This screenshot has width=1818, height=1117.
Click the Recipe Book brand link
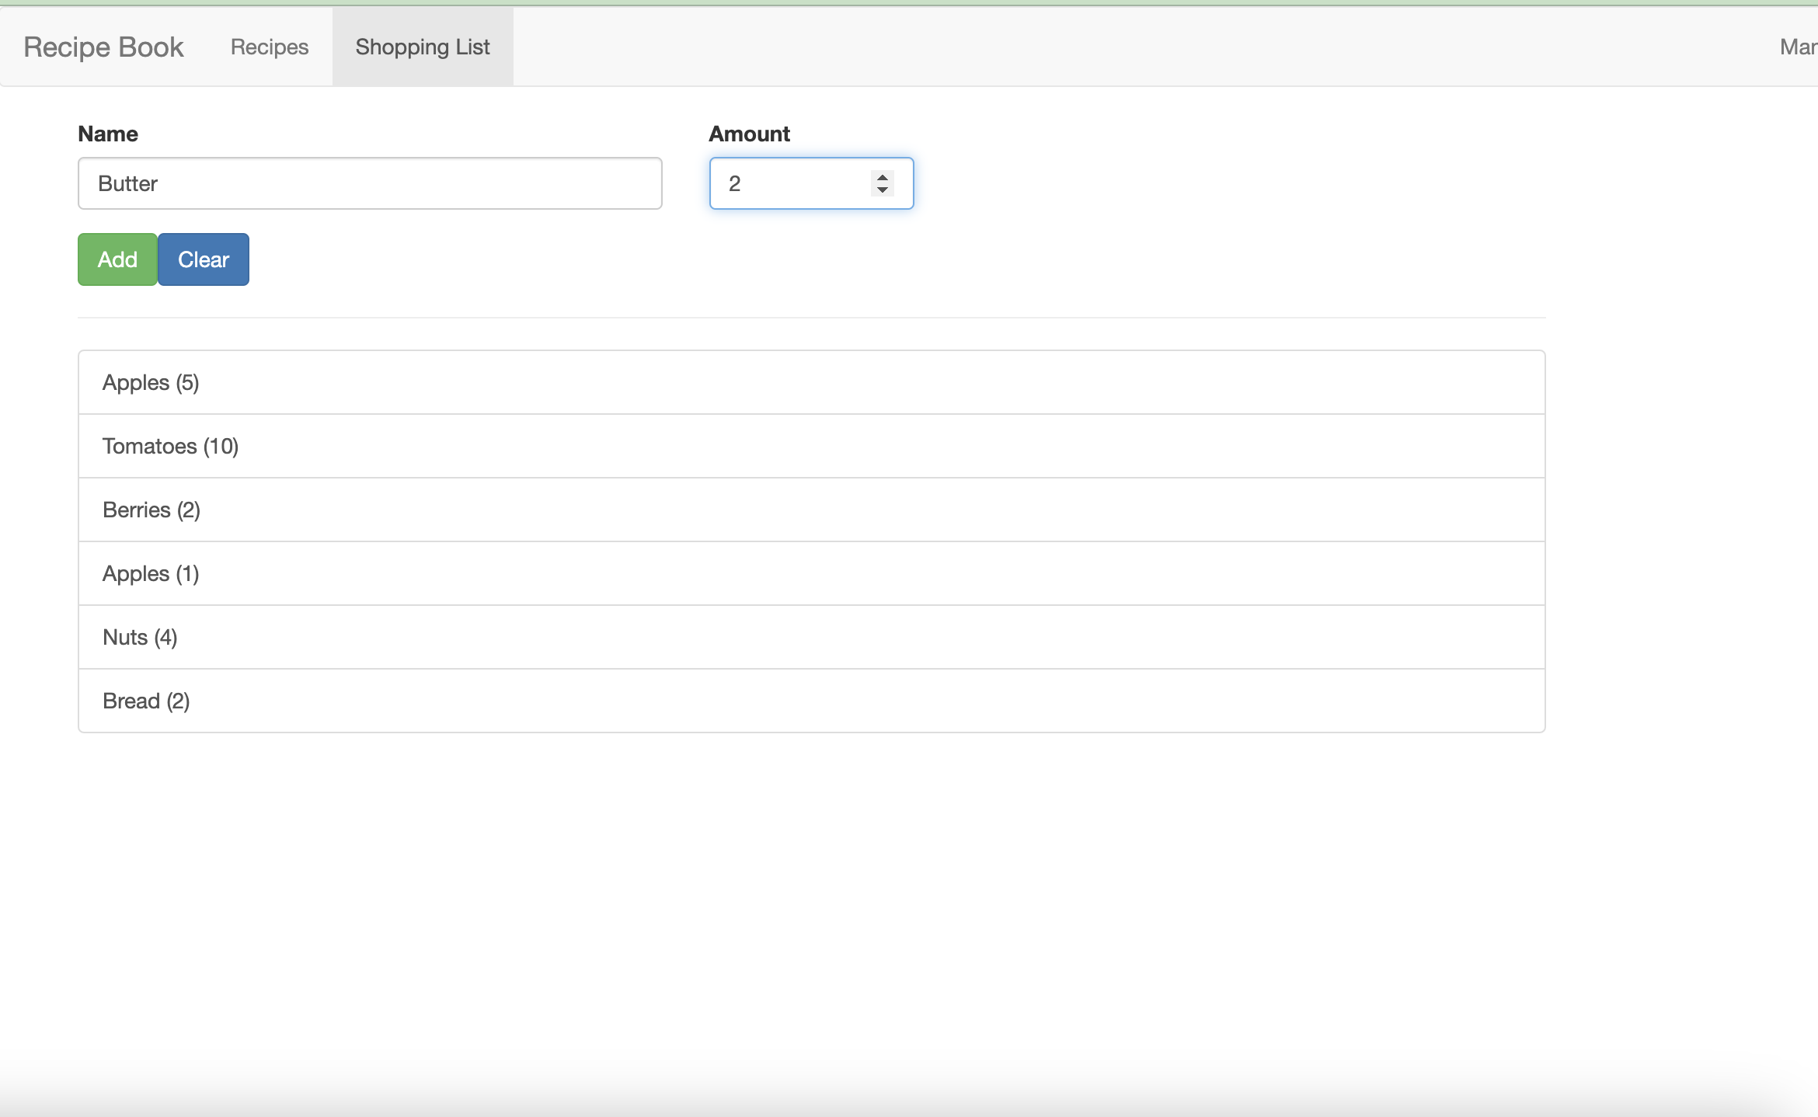point(103,47)
